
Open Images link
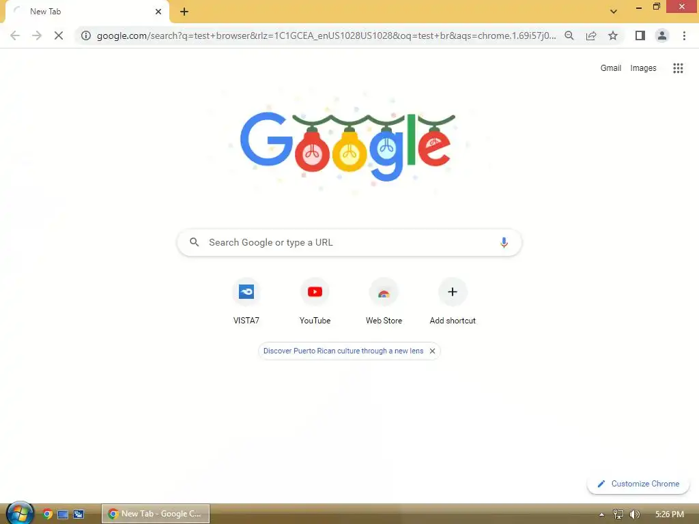(643, 68)
